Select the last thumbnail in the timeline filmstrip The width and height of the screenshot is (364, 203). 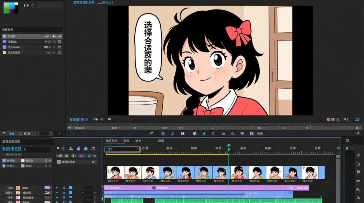point(310,172)
